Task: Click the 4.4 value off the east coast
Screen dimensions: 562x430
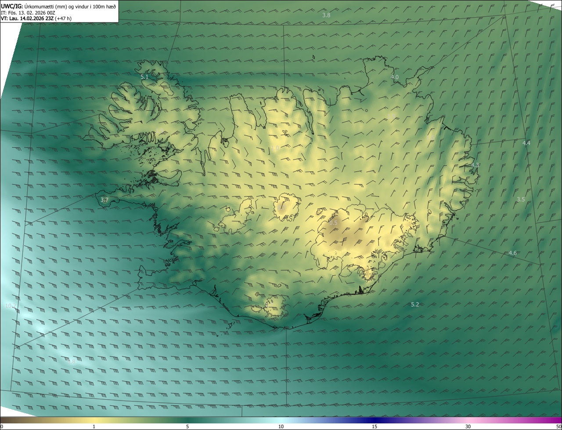Action: (x=526, y=143)
